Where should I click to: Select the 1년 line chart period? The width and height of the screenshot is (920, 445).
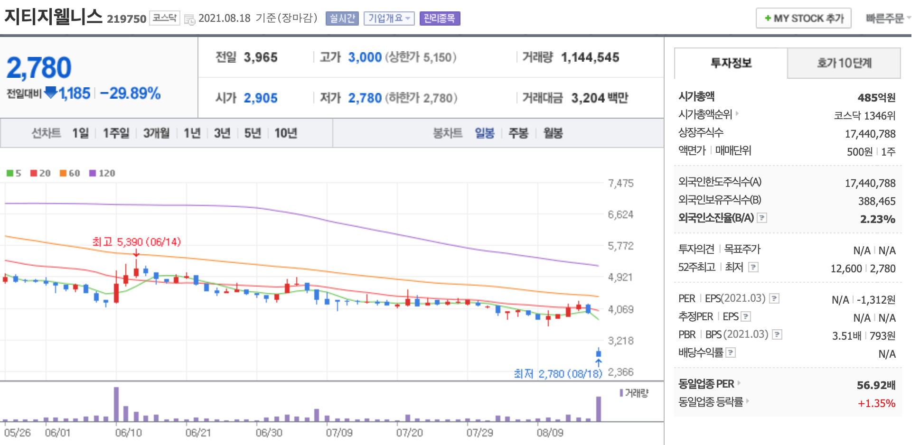pos(192,133)
